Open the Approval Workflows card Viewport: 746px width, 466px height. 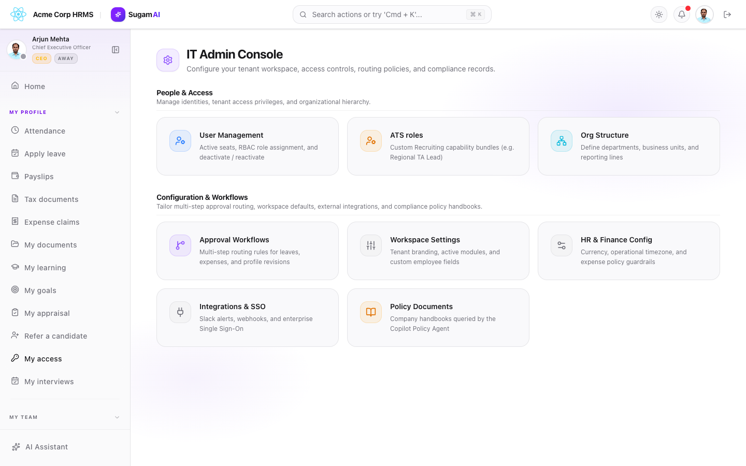pyautogui.click(x=248, y=251)
